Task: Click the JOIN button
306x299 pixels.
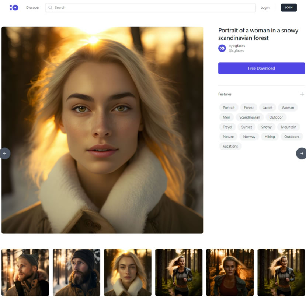Action: pos(289,8)
